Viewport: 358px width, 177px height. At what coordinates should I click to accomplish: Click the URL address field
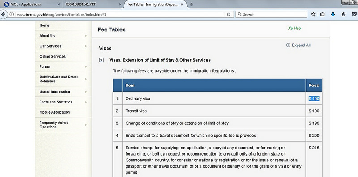pyautogui.click(x=120, y=15)
